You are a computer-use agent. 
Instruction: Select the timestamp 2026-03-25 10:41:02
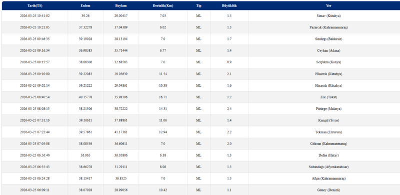tap(34, 16)
